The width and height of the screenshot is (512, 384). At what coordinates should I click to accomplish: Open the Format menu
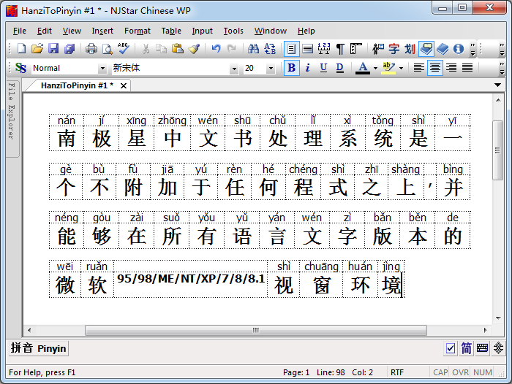pyautogui.click(x=137, y=31)
